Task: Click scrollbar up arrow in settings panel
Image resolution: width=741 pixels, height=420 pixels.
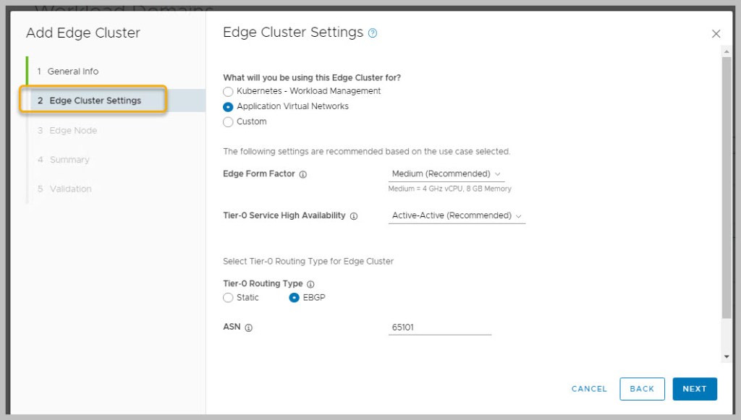Action: click(726, 51)
